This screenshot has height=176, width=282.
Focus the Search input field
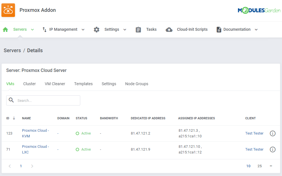[x=43, y=100]
